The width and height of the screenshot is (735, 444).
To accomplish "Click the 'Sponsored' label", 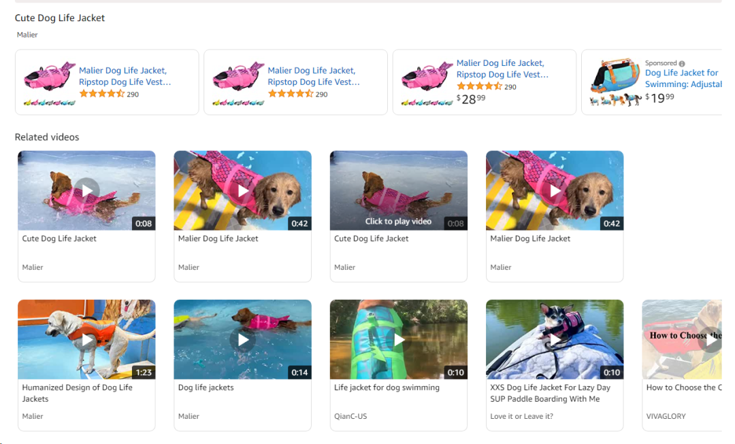I will pyautogui.click(x=661, y=63).
